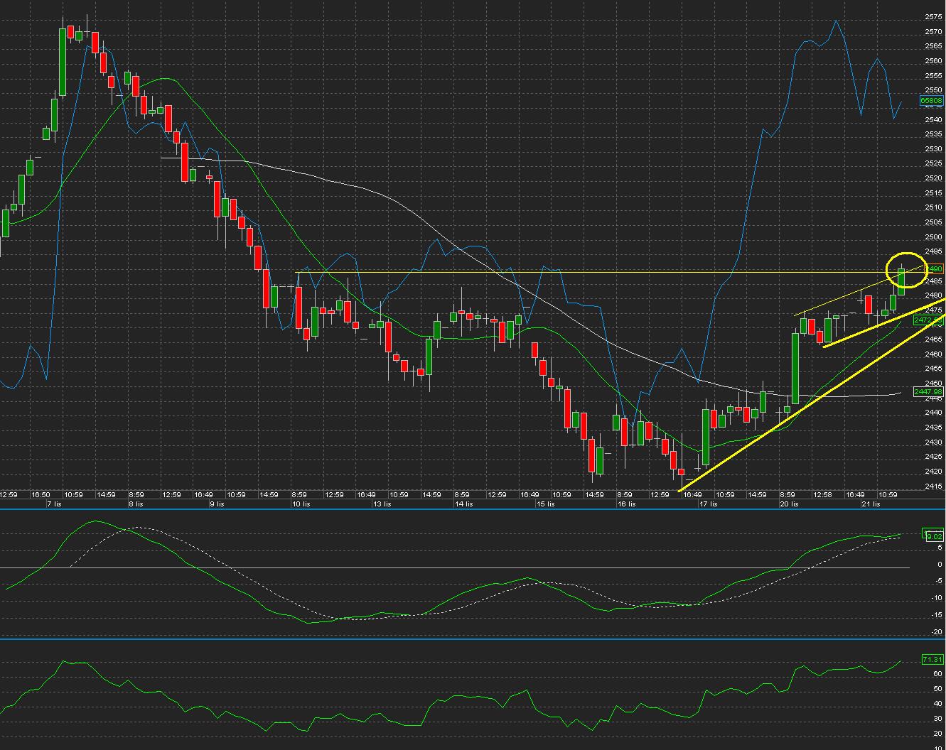Click the '13 lis' date on time axis

click(382, 504)
